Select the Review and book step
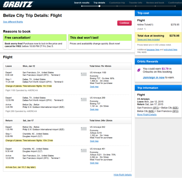 click(x=155, y=3)
